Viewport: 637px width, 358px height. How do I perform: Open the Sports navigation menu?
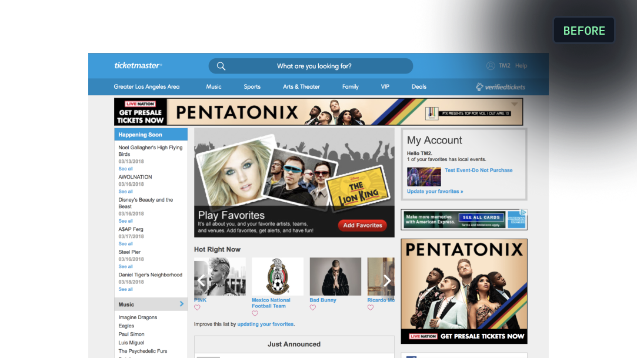(252, 87)
